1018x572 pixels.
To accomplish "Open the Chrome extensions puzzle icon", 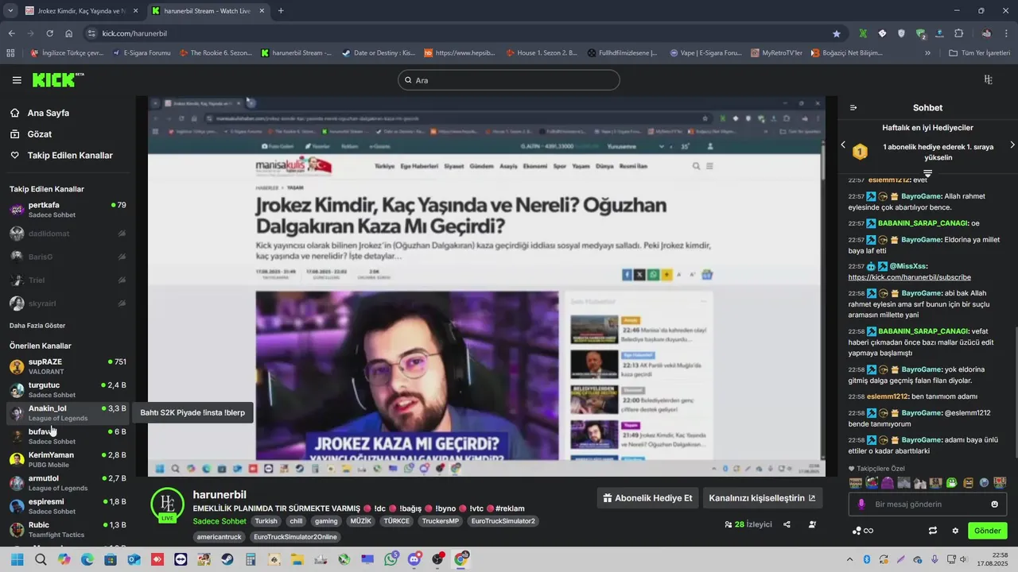I will point(958,33).
